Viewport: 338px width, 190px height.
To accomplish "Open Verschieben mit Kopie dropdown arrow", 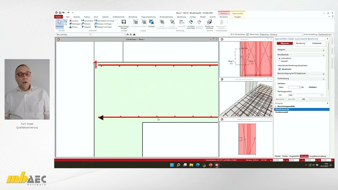I will click(x=116, y=21).
